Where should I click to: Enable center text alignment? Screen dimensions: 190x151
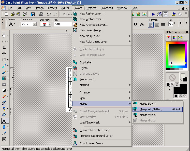coord(157,24)
